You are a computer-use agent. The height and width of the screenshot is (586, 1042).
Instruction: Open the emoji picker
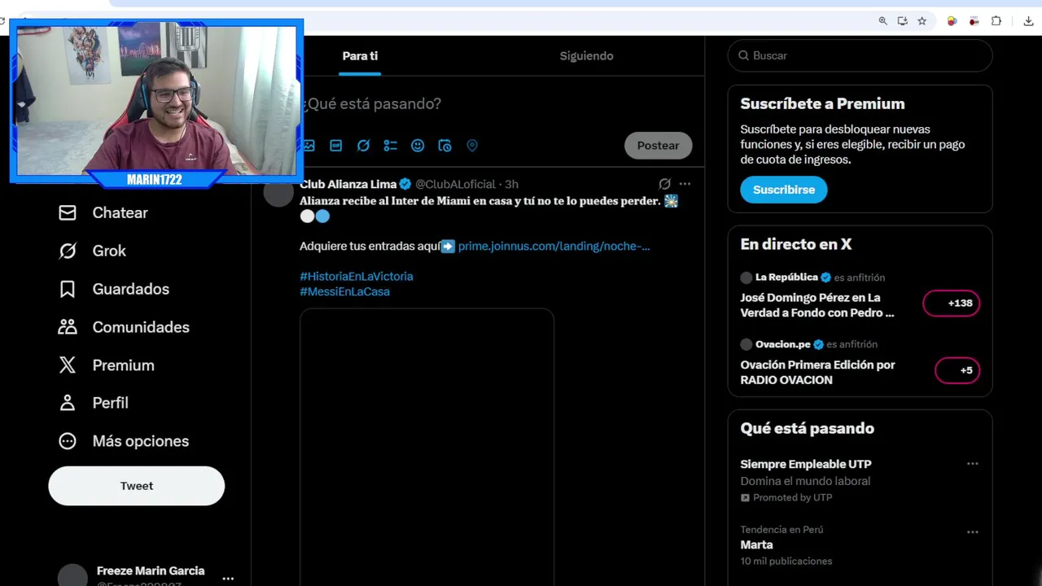tap(418, 146)
